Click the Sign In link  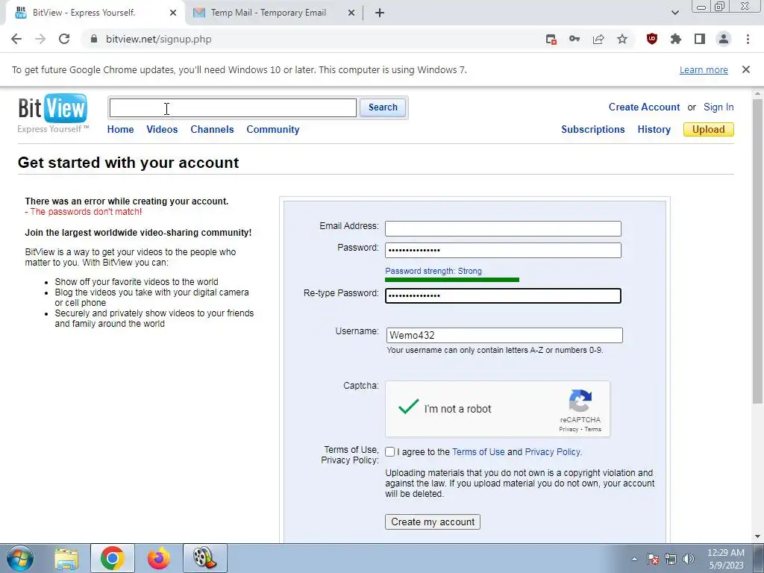pos(718,107)
